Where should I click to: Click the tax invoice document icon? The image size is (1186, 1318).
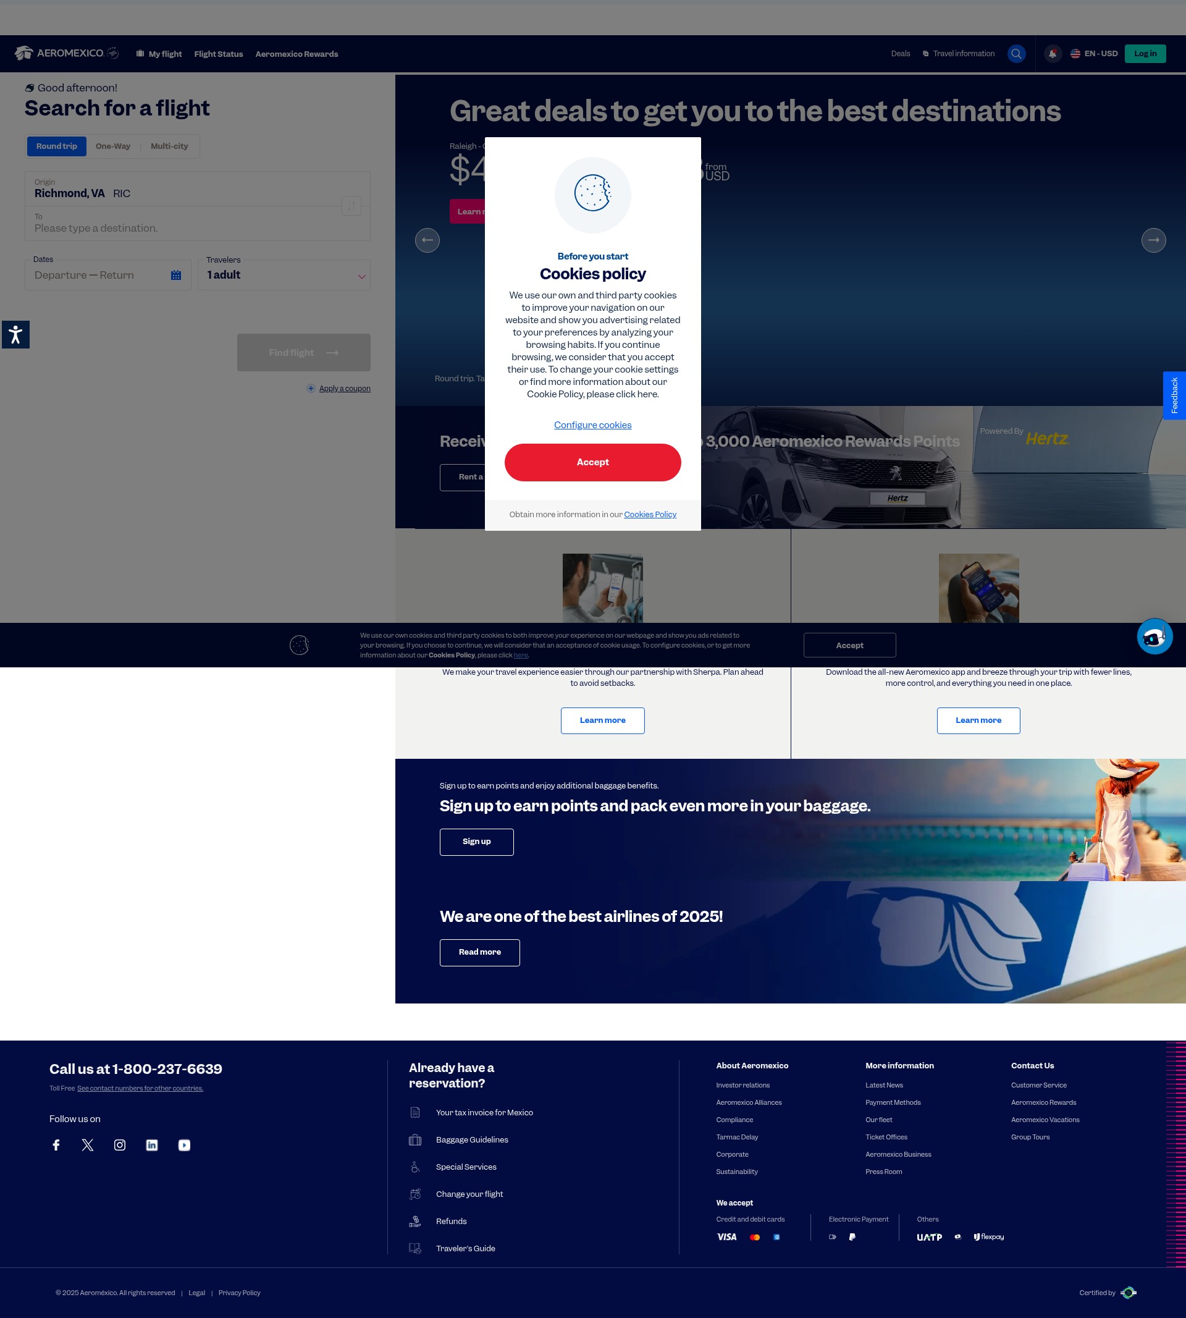415,1113
